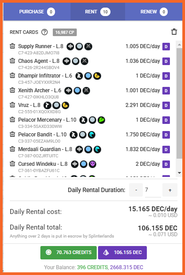Open the Rent Cards help question icon
Screen dimensions: 185x275
44,32
